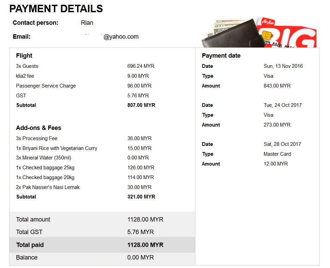Click the add-ons subtotal 321.00 MYR
This screenshot has height=268, width=330.
141,197
